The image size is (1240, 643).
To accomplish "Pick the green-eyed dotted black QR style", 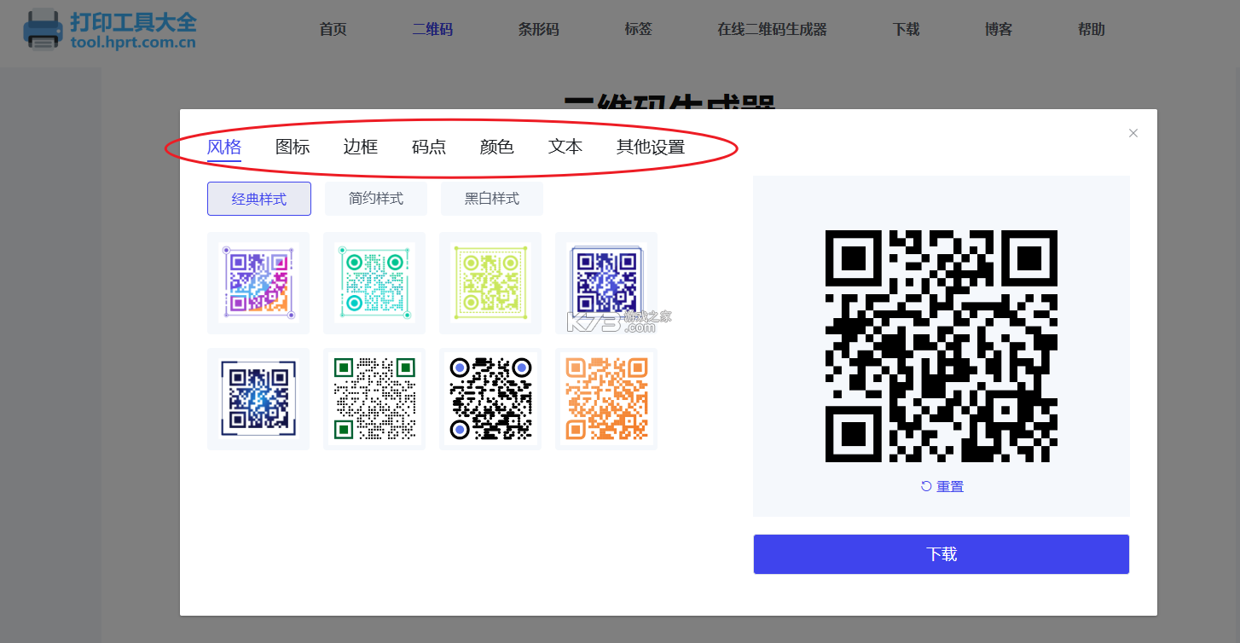I will click(x=374, y=399).
